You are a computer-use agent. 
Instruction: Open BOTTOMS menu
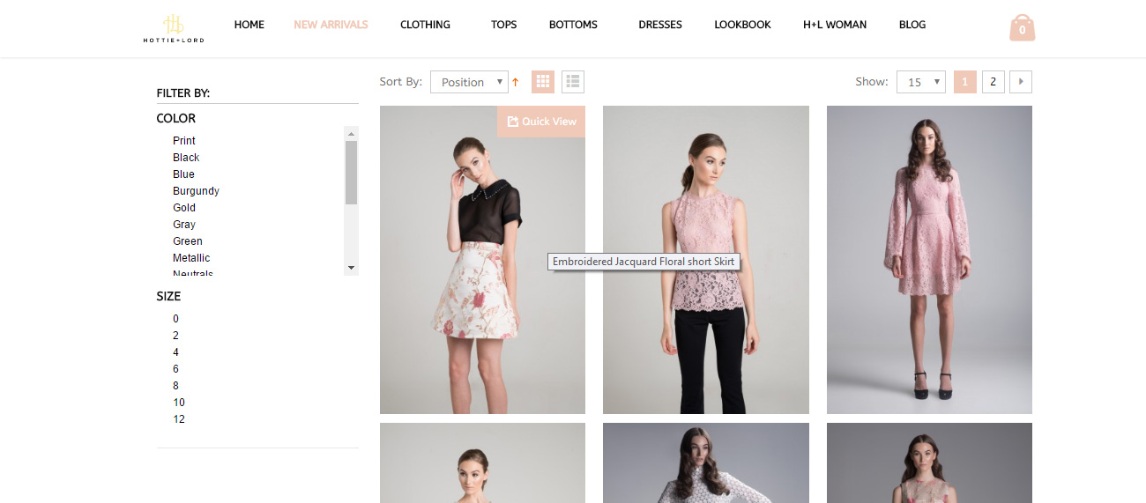click(573, 25)
